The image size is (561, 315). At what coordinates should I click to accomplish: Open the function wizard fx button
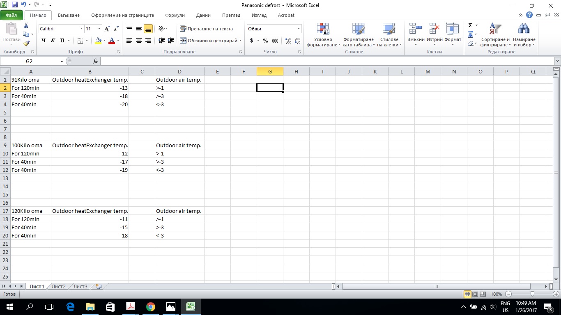coord(95,61)
